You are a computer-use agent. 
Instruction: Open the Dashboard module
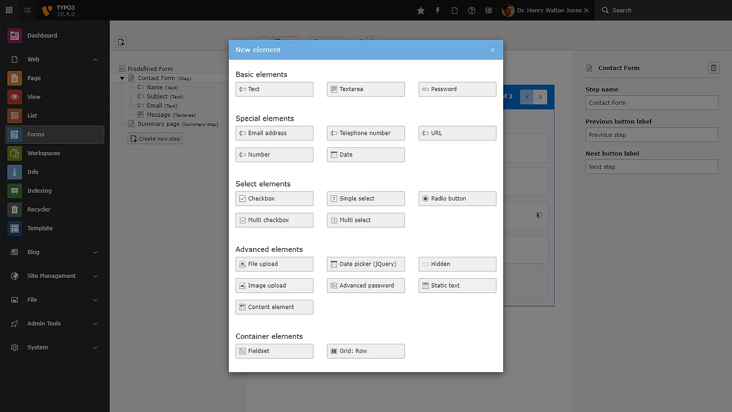tap(42, 36)
